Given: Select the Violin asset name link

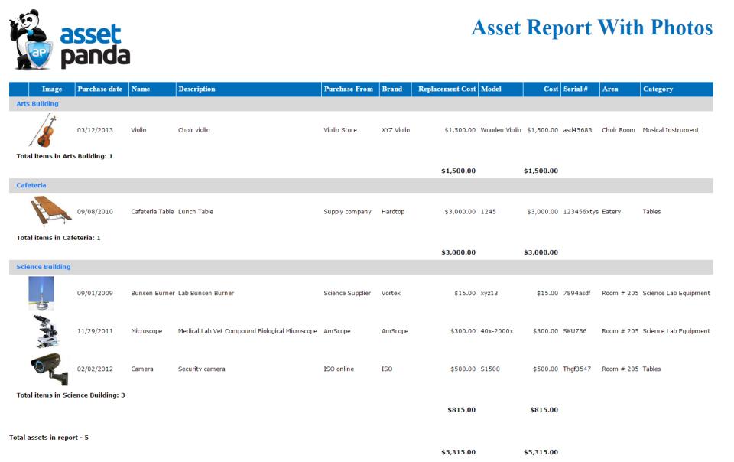Looking at the screenshot, I should (138, 130).
